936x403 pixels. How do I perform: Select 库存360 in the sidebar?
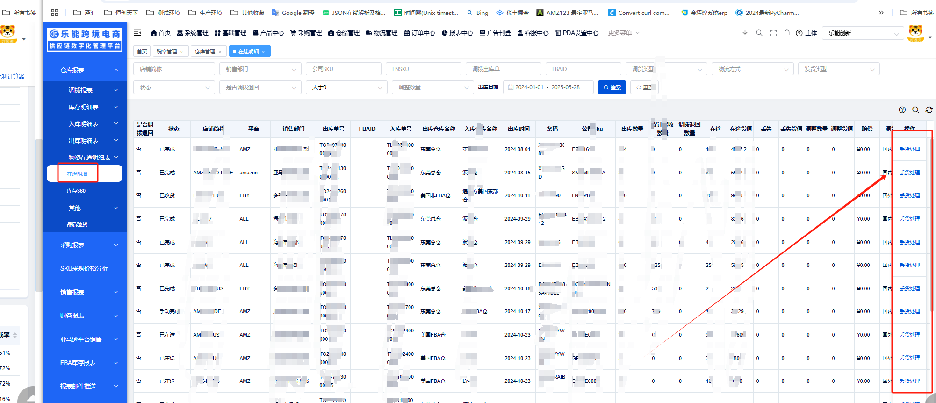tap(76, 191)
